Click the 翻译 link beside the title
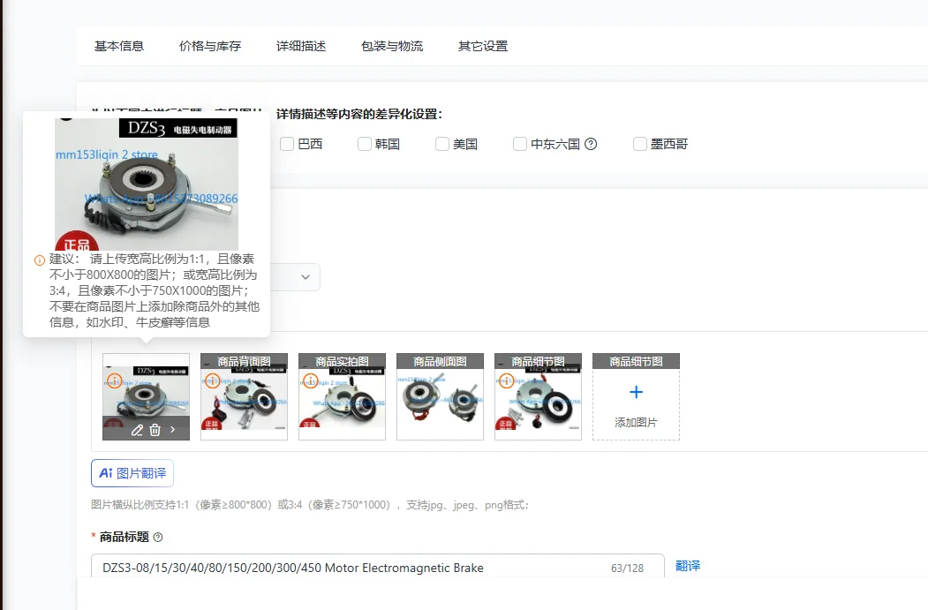Screen dimensions: 928x610 click(x=688, y=566)
